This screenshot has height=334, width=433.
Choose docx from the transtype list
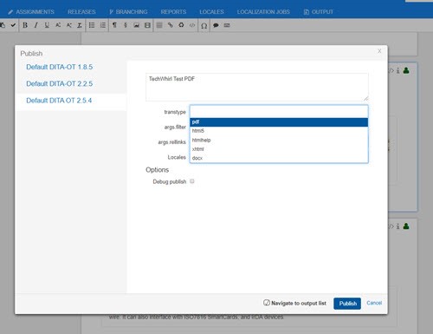279,158
